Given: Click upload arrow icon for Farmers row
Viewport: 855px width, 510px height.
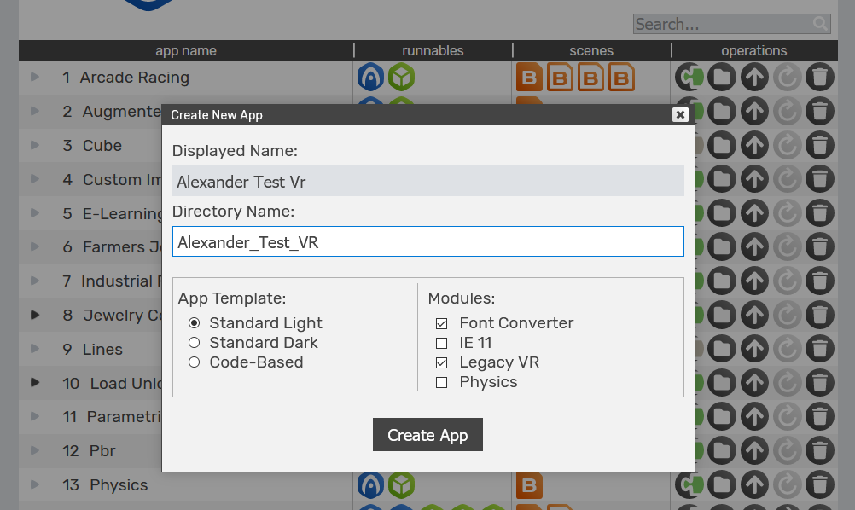Looking at the screenshot, I should pos(754,247).
